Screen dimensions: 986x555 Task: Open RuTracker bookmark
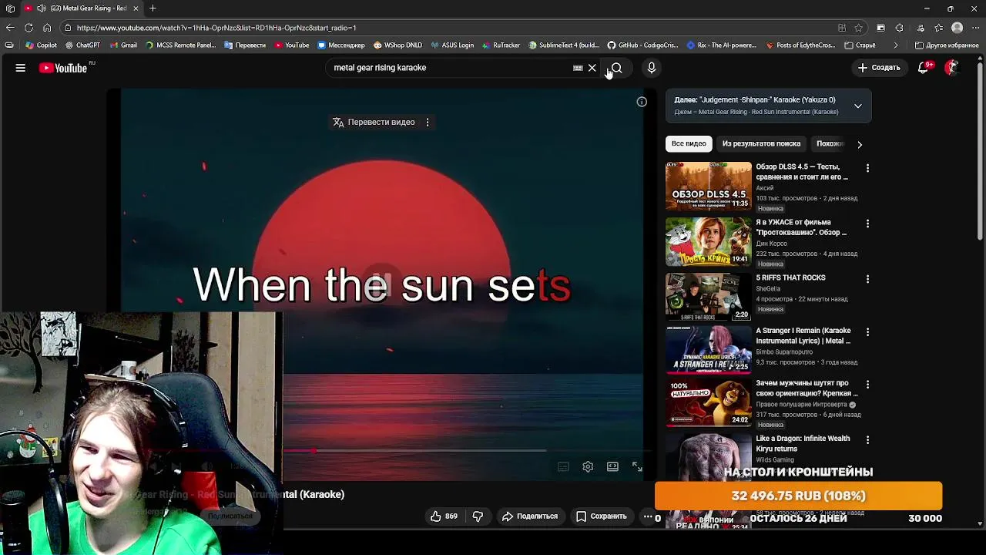[501, 45]
